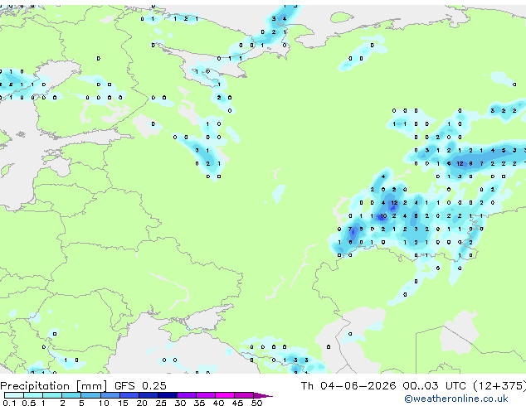Click the 'Precipitation [mm]' title text
The height and width of the screenshot is (406, 526).
click(54, 386)
